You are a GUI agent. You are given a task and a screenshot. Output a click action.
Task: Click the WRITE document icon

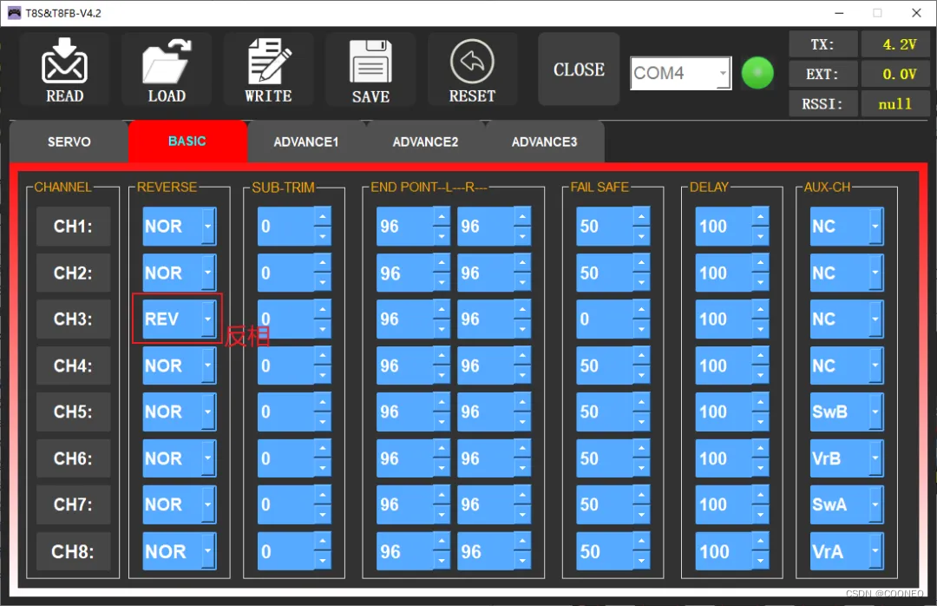(x=268, y=61)
